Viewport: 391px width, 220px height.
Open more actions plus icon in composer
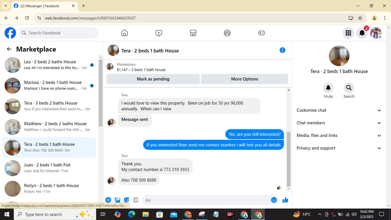[108, 200]
